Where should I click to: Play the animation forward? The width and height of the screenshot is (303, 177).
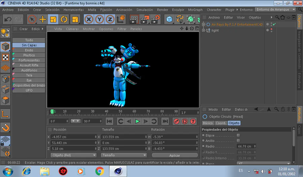pos(137,121)
